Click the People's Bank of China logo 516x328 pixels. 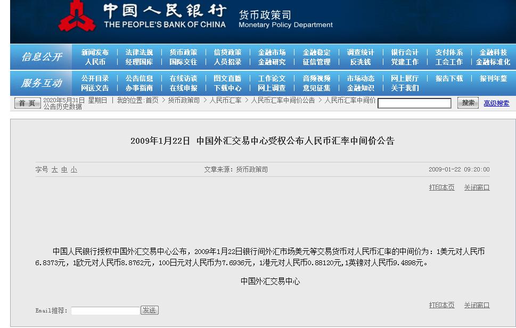point(78,16)
